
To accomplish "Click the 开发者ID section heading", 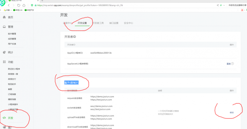I will [70, 37].
